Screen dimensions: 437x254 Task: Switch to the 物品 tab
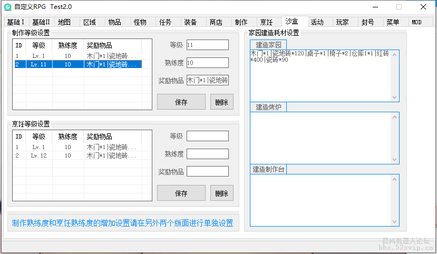coord(114,22)
